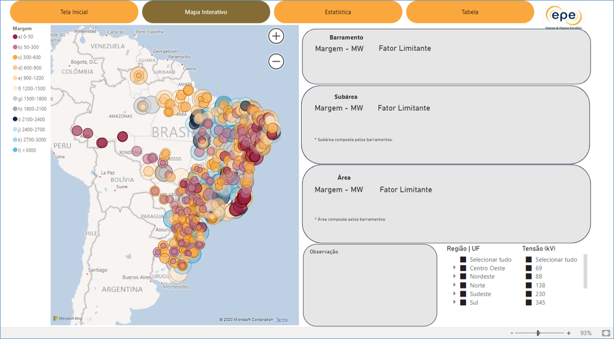Image resolution: width=614 pixels, height=339 pixels.
Task: Expand the Centro Oeste region entry
Action: pos(455,268)
